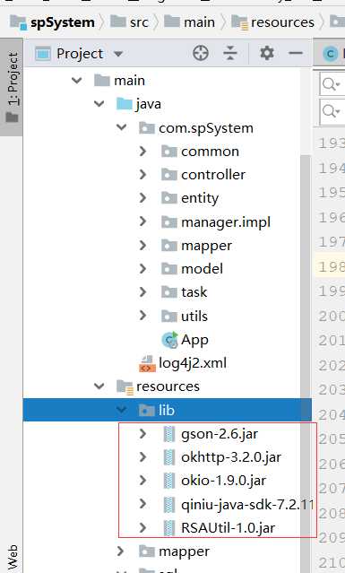Select the main folder icon
Image resolution: width=345 pixels, height=573 pixels.
point(101,80)
